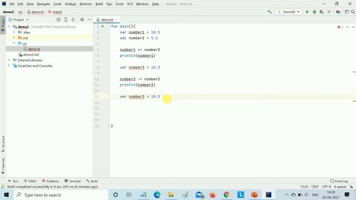
Task: Click the error count indicator in editor
Action: (x=340, y=27)
